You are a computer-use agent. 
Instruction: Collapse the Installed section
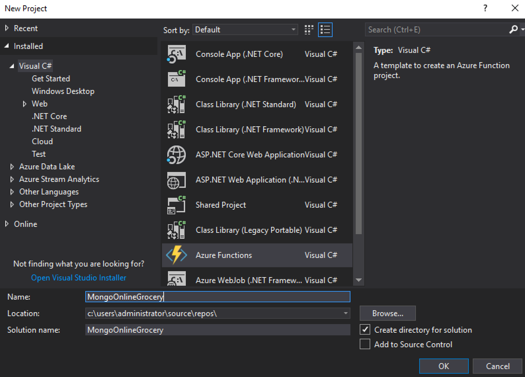click(x=7, y=46)
